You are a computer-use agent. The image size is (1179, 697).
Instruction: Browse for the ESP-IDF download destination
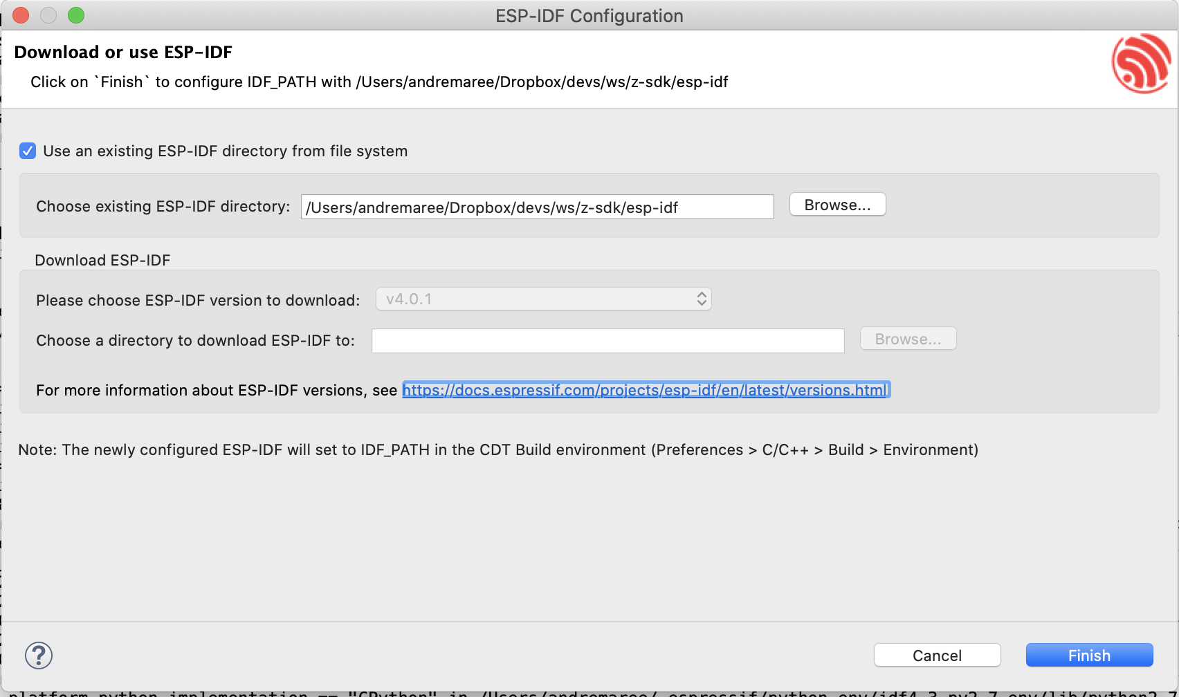tap(907, 338)
